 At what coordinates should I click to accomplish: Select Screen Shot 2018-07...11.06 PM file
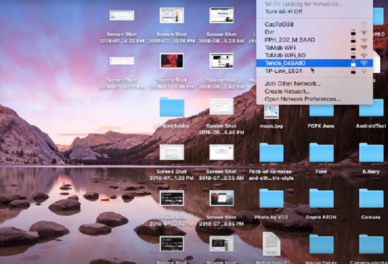pyautogui.click(x=172, y=15)
